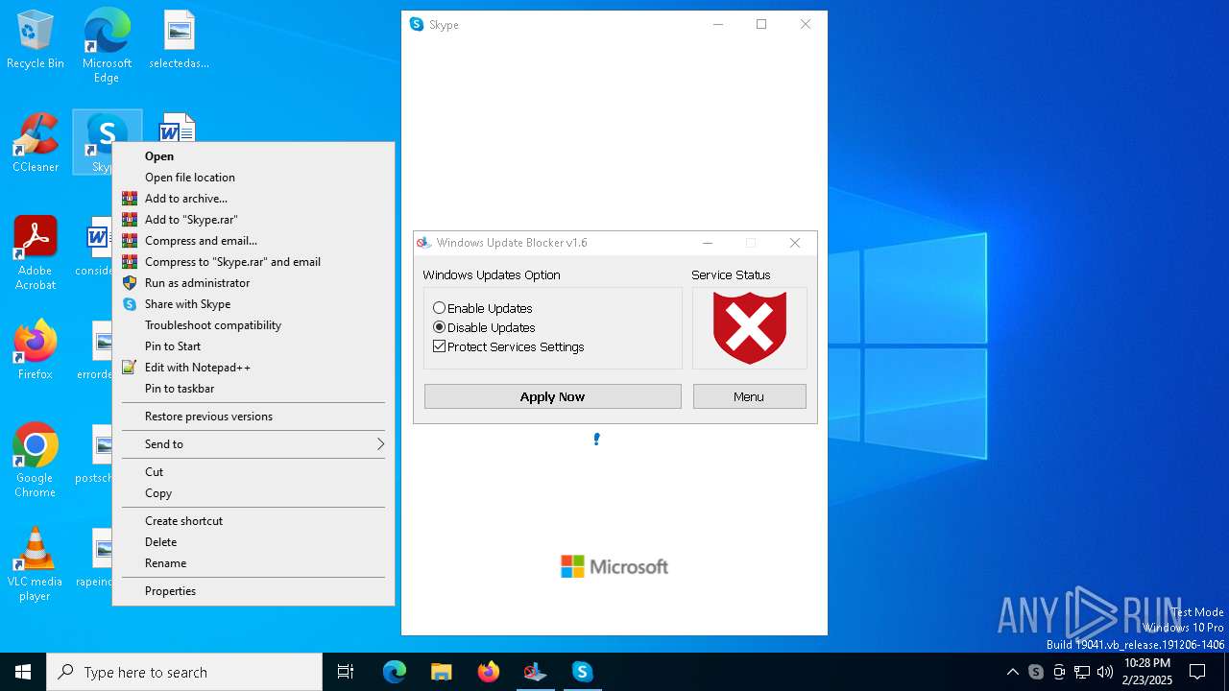Click the Windows Start button
Viewport: 1229px width, 691px height.
click(x=23, y=672)
